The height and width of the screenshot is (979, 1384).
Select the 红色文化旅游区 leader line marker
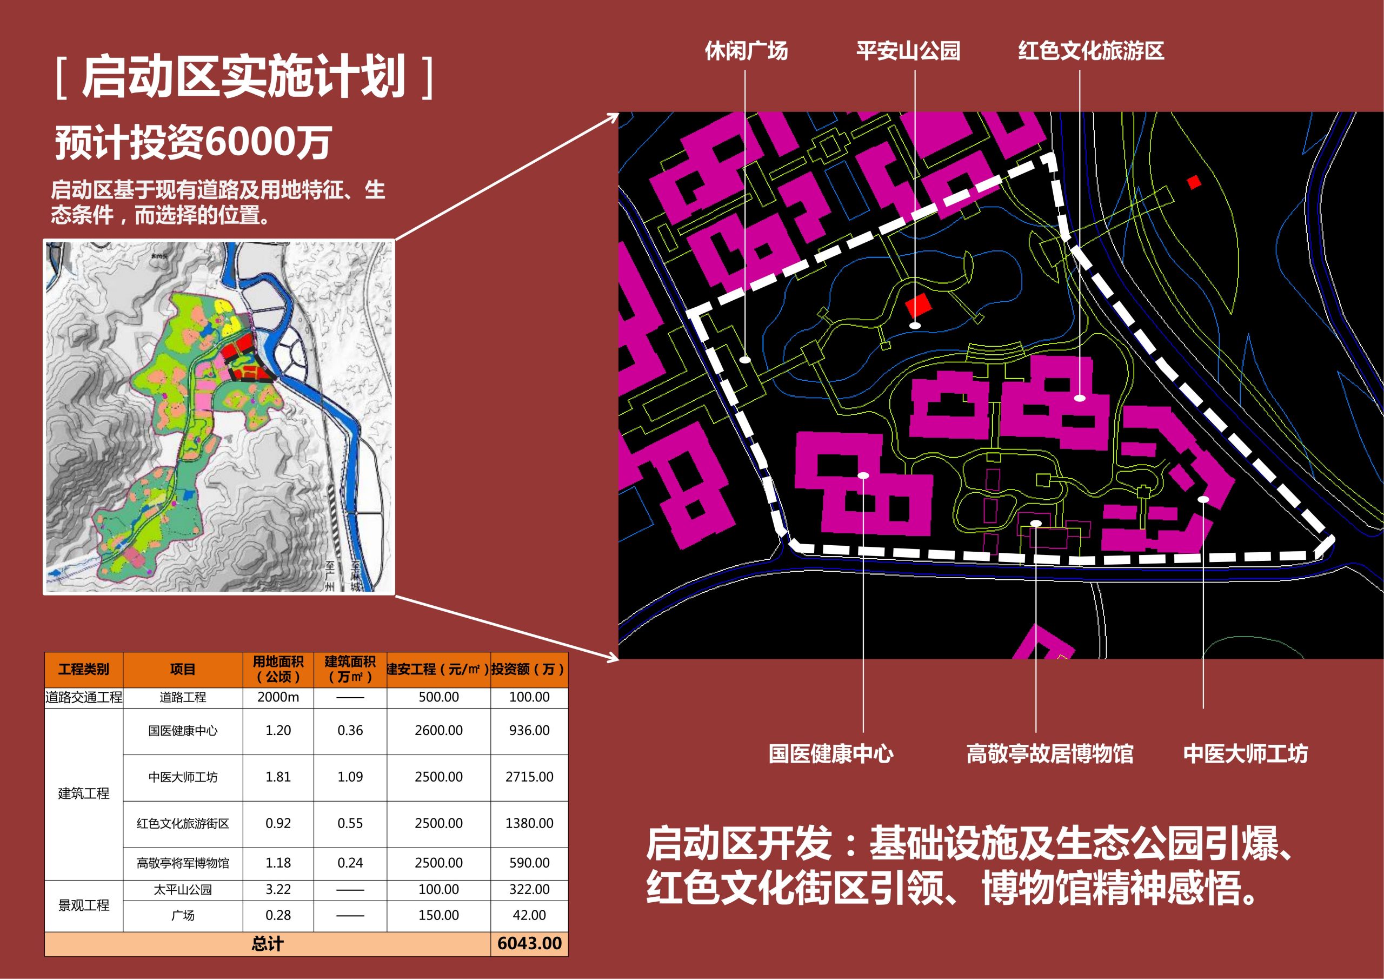(1081, 398)
